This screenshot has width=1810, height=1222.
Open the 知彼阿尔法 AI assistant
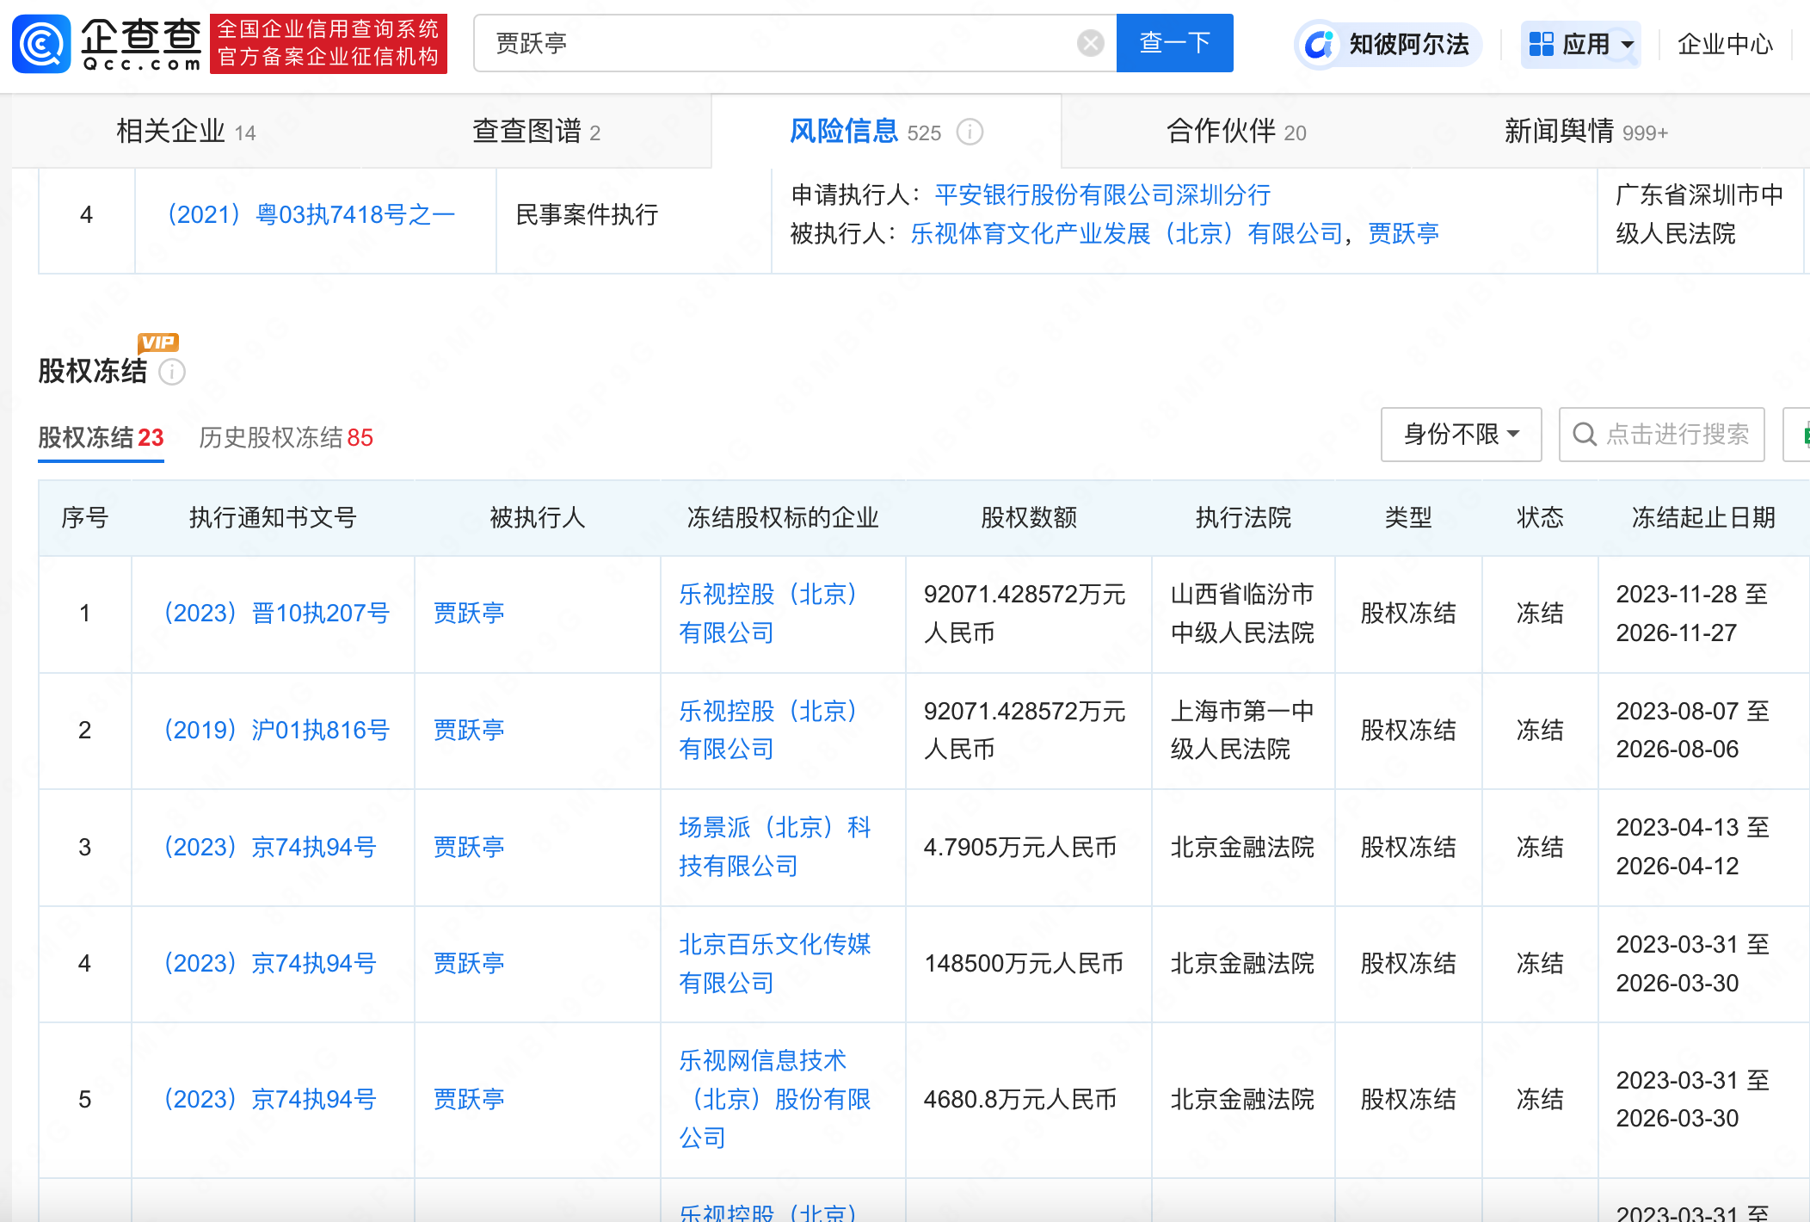tap(1387, 44)
